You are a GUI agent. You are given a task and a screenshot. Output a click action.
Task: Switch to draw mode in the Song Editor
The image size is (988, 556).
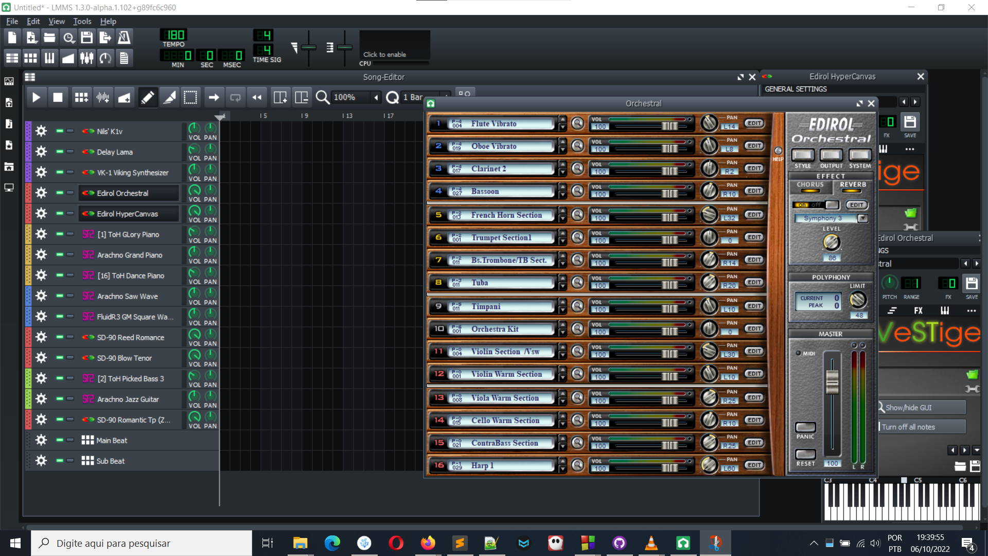pos(148,97)
